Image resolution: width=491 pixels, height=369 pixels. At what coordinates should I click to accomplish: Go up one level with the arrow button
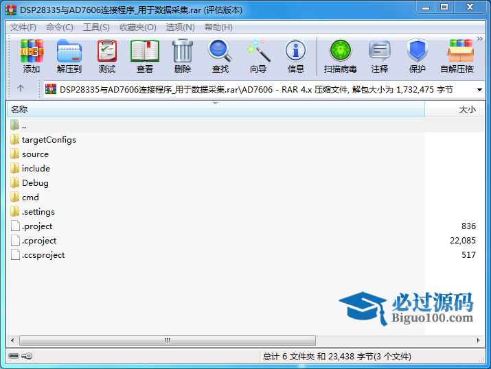pos(21,88)
